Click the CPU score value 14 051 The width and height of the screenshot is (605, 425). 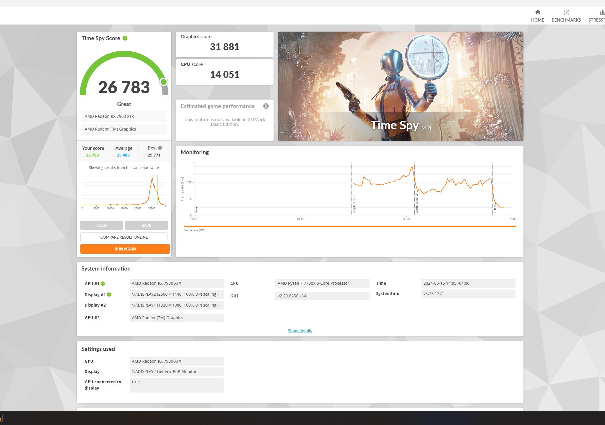coord(225,74)
